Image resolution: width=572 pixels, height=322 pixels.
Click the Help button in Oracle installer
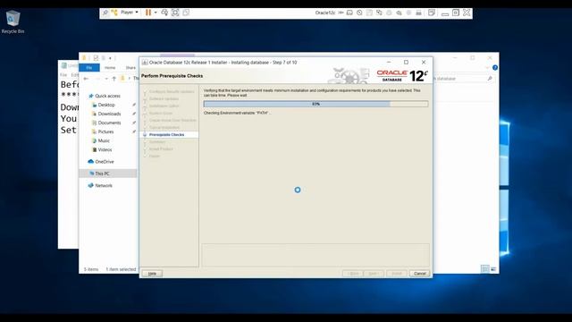coord(152,274)
